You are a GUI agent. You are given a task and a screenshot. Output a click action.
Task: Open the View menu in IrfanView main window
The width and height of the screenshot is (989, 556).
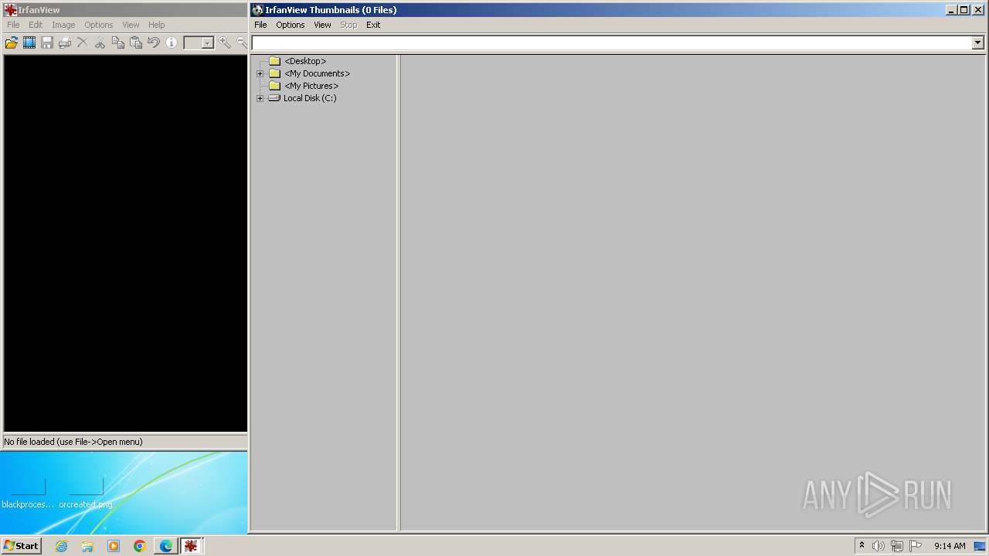pos(131,25)
